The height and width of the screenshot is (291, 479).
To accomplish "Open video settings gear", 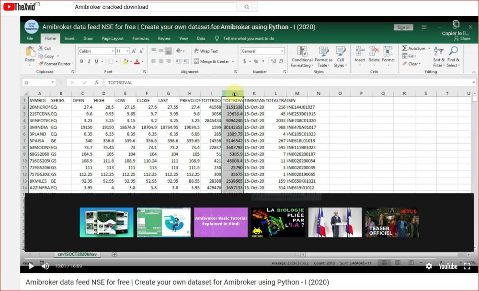I will pyautogui.click(x=429, y=266).
